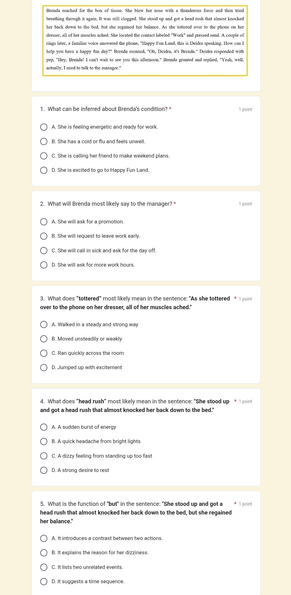Screen dimensions: 291x595
Task: Pick 'Ran quickly across the room' option
Action: pos(44,353)
